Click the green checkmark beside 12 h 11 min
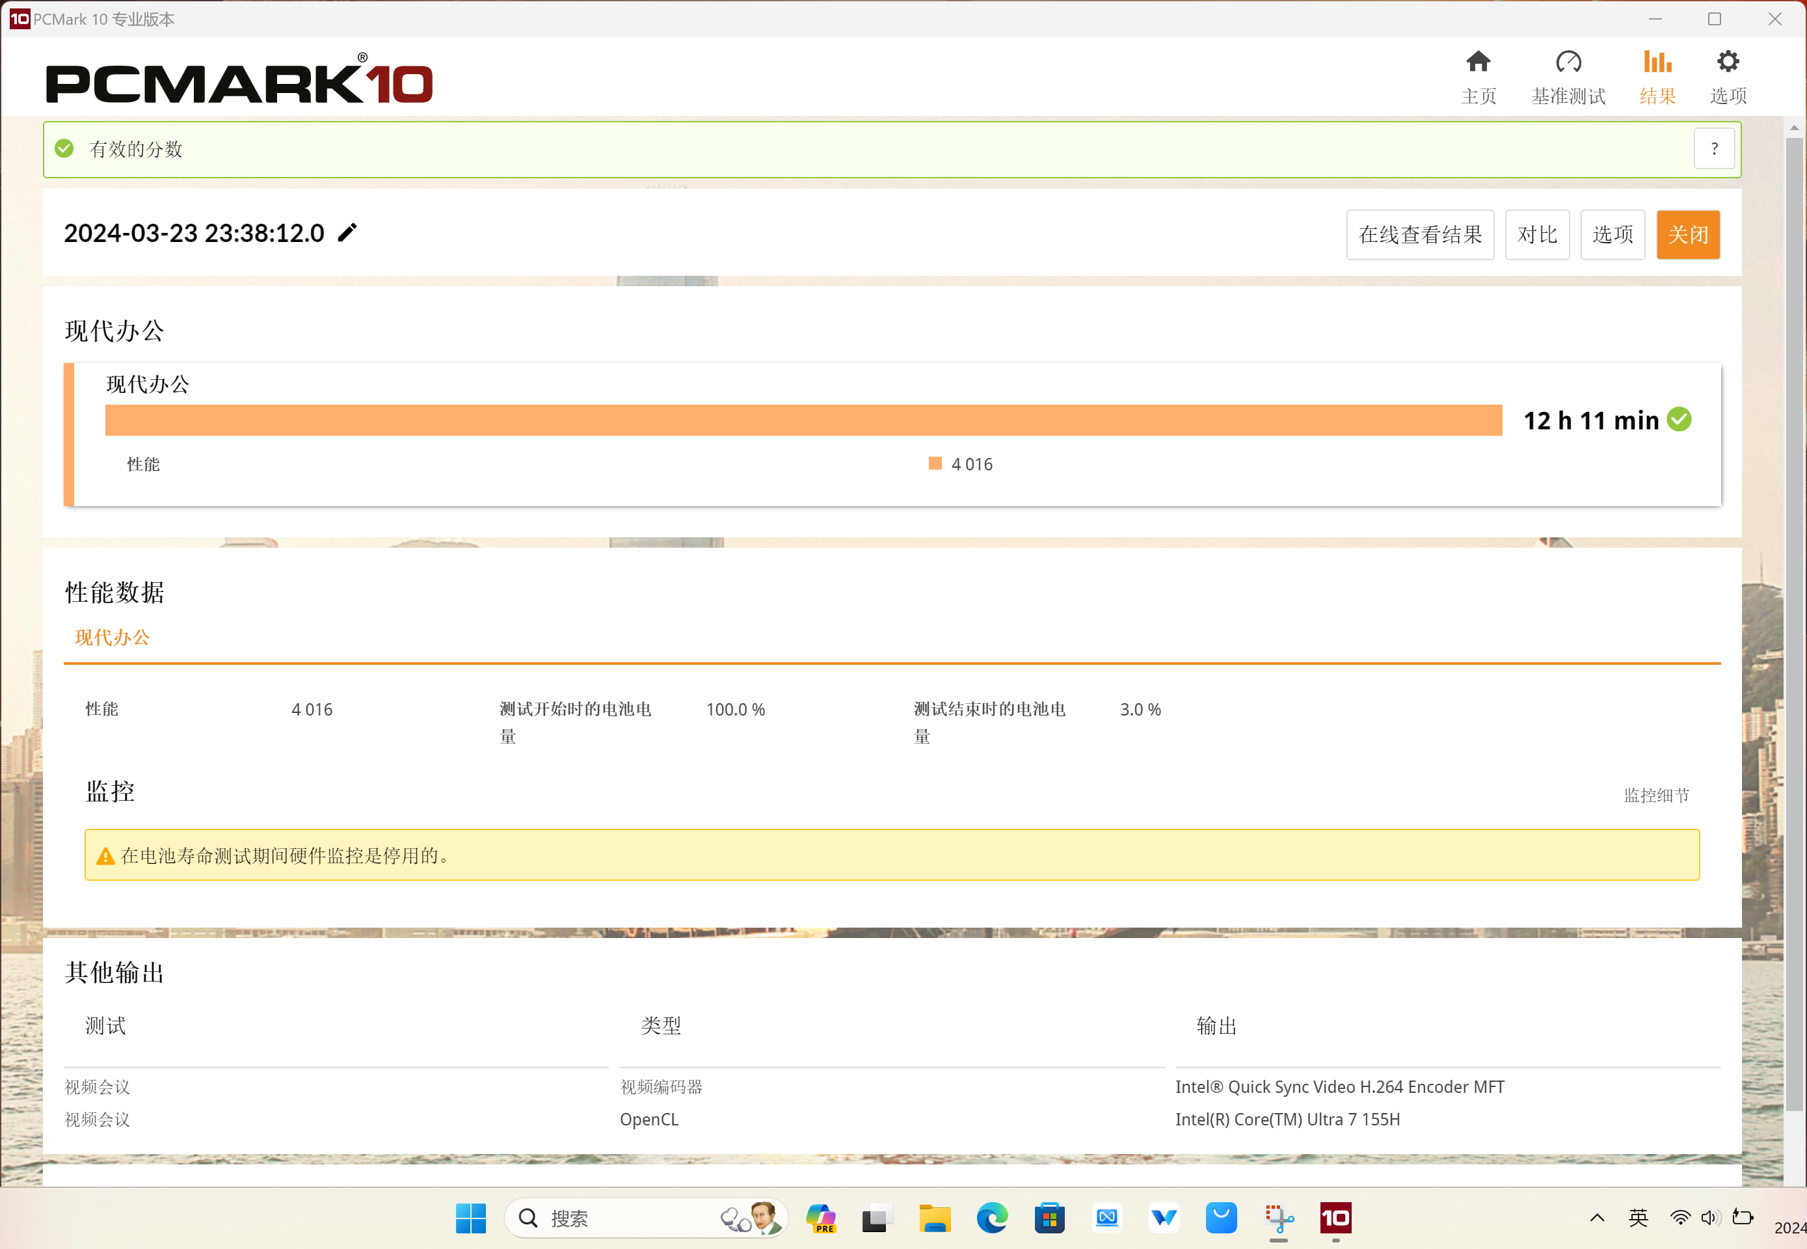Screen dimensions: 1807x1249 (x=1679, y=420)
